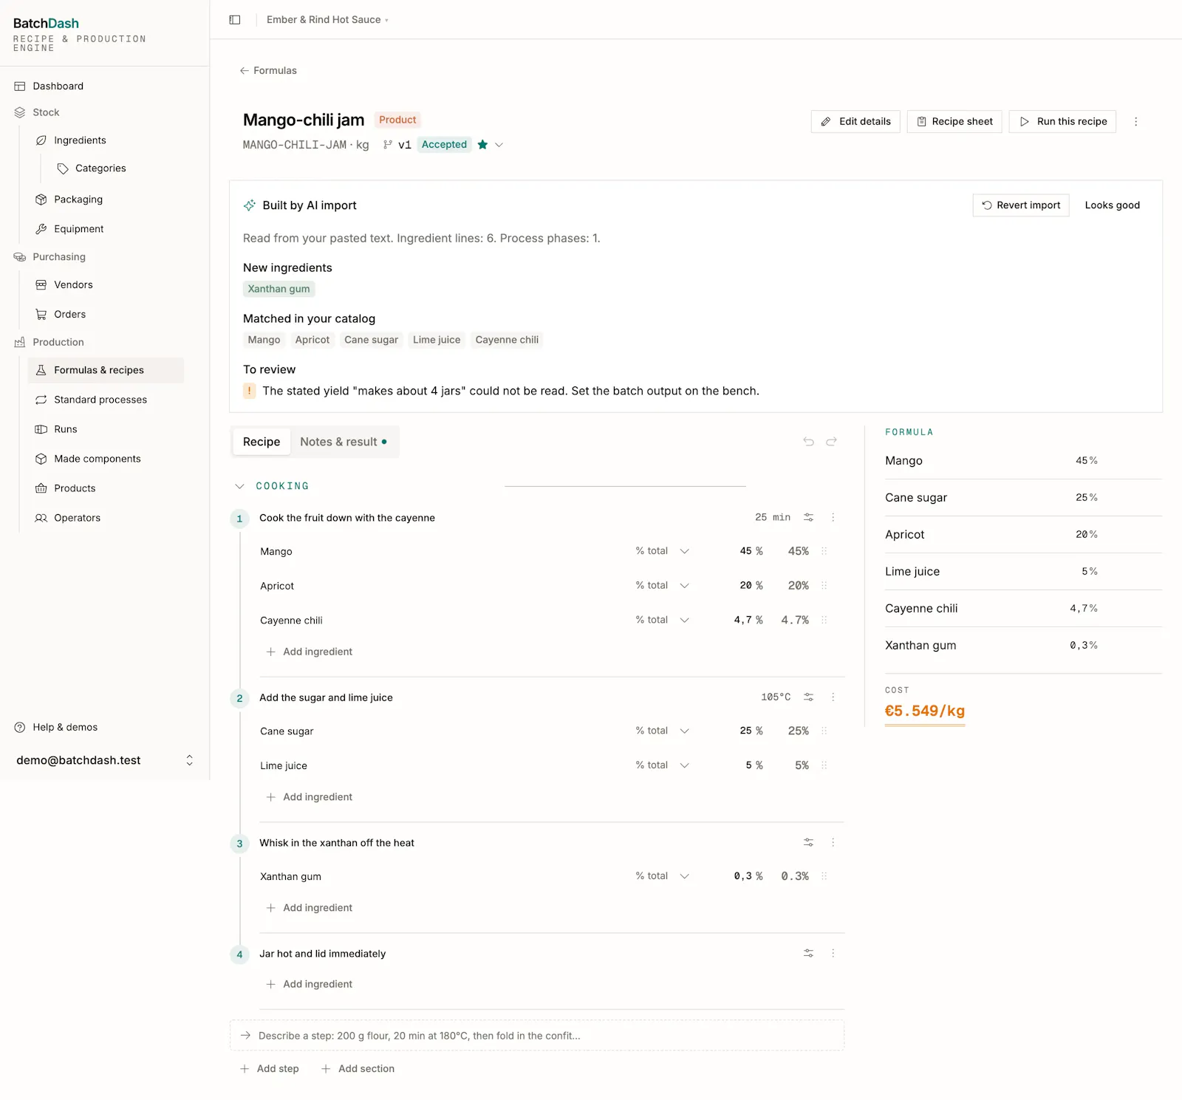Open the demo@batchdash.test account menu
Viewport: 1182px width, 1100px height.
pyautogui.click(x=105, y=761)
